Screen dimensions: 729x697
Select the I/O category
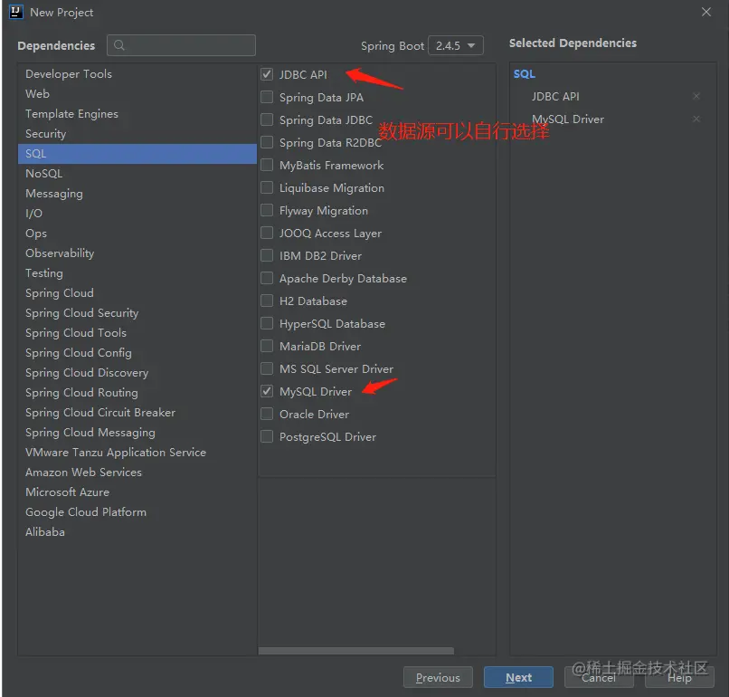(x=137, y=214)
